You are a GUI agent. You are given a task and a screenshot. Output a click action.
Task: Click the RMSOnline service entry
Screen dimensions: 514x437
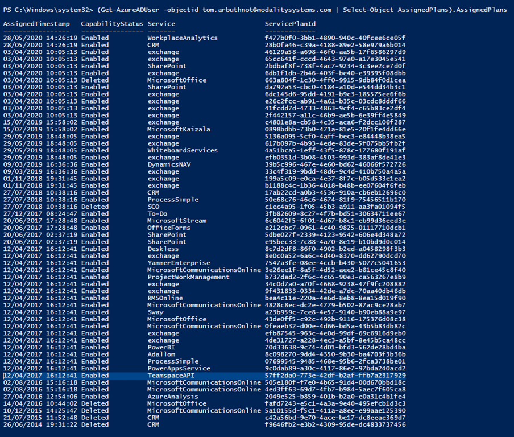(166, 298)
